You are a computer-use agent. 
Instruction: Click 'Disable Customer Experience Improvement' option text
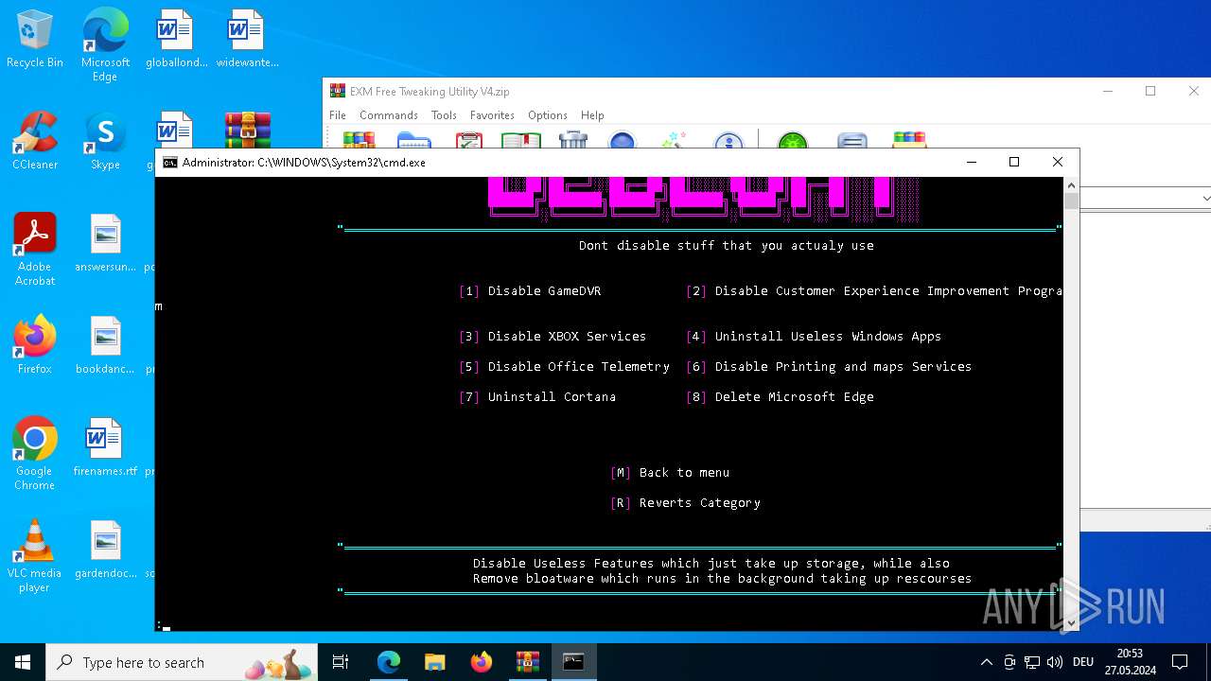pyautogui.click(x=888, y=291)
